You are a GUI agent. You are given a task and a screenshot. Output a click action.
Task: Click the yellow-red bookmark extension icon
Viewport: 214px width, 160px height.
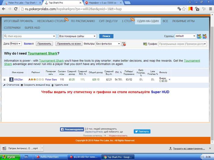tap(190, 9)
